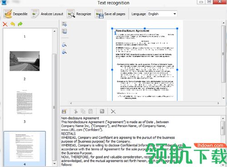This screenshot has height=167, width=227.
Task: Click the green redo arrow
Action: coord(20,24)
